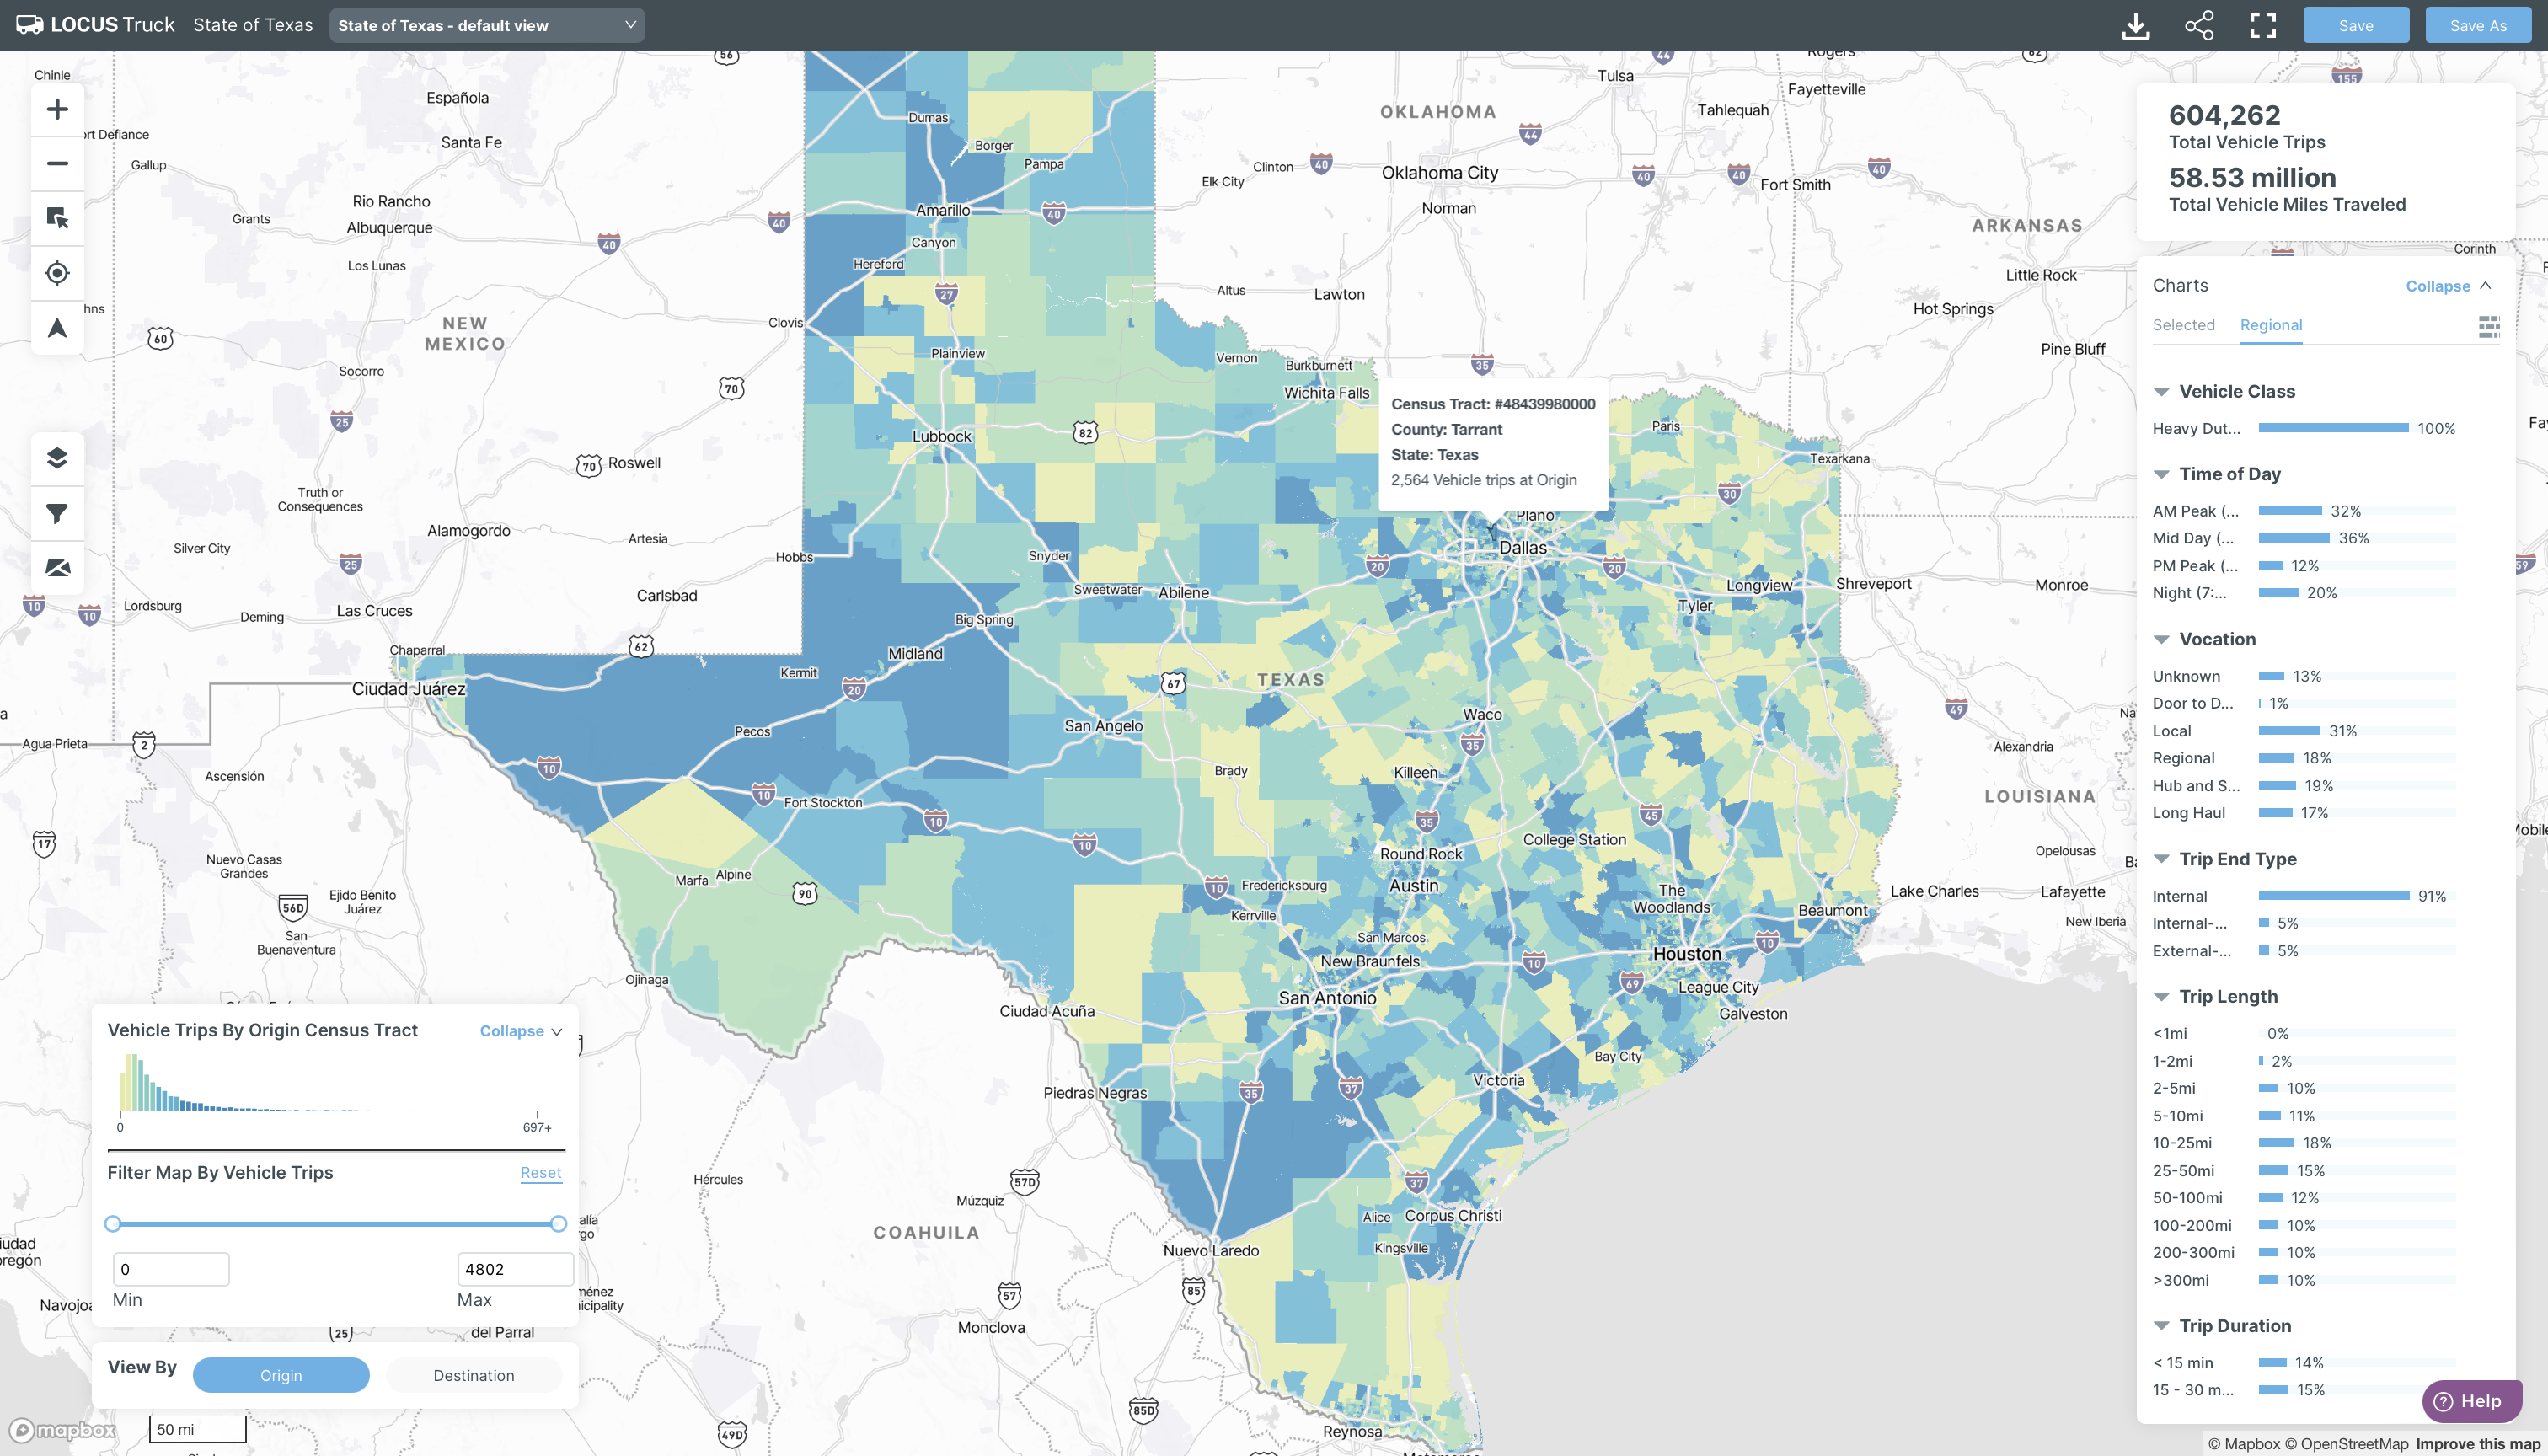Click the Hub and S... vocation row
The width and height of the screenshot is (2548, 1456).
tap(2304, 786)
